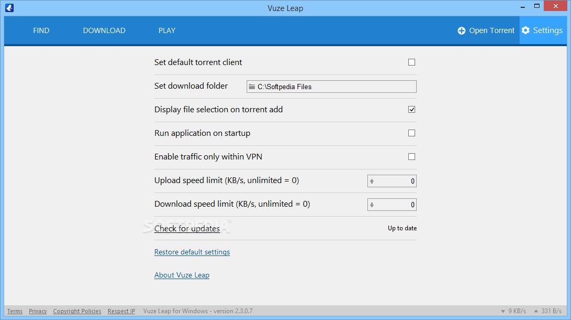Click the download speed indicator arrow in status bar
The image size is (571, 320).
point(503,311)
